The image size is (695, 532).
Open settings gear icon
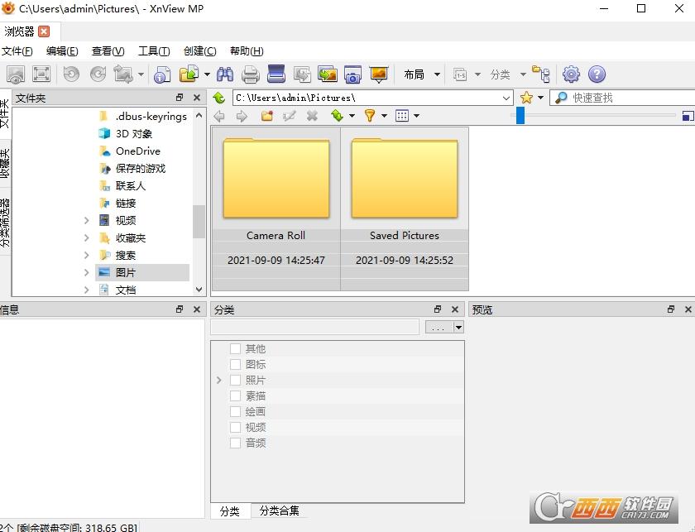point(571,74)
